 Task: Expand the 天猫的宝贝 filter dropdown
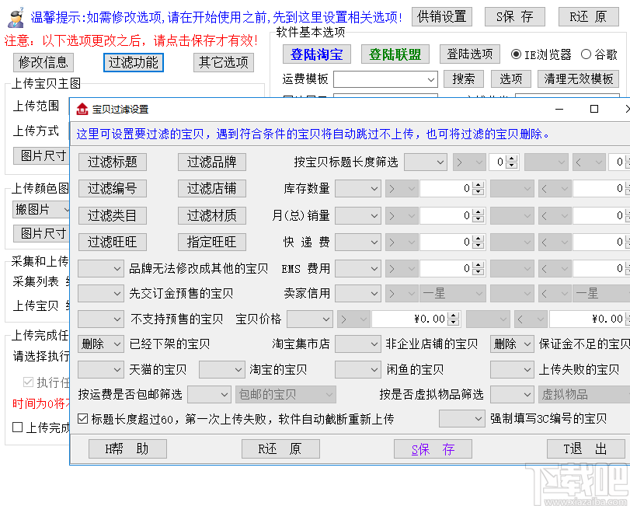tap(101, 369)
